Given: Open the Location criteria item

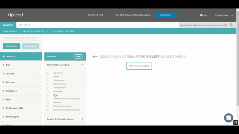Looking at the screenshot, I should tap(21, 74).
